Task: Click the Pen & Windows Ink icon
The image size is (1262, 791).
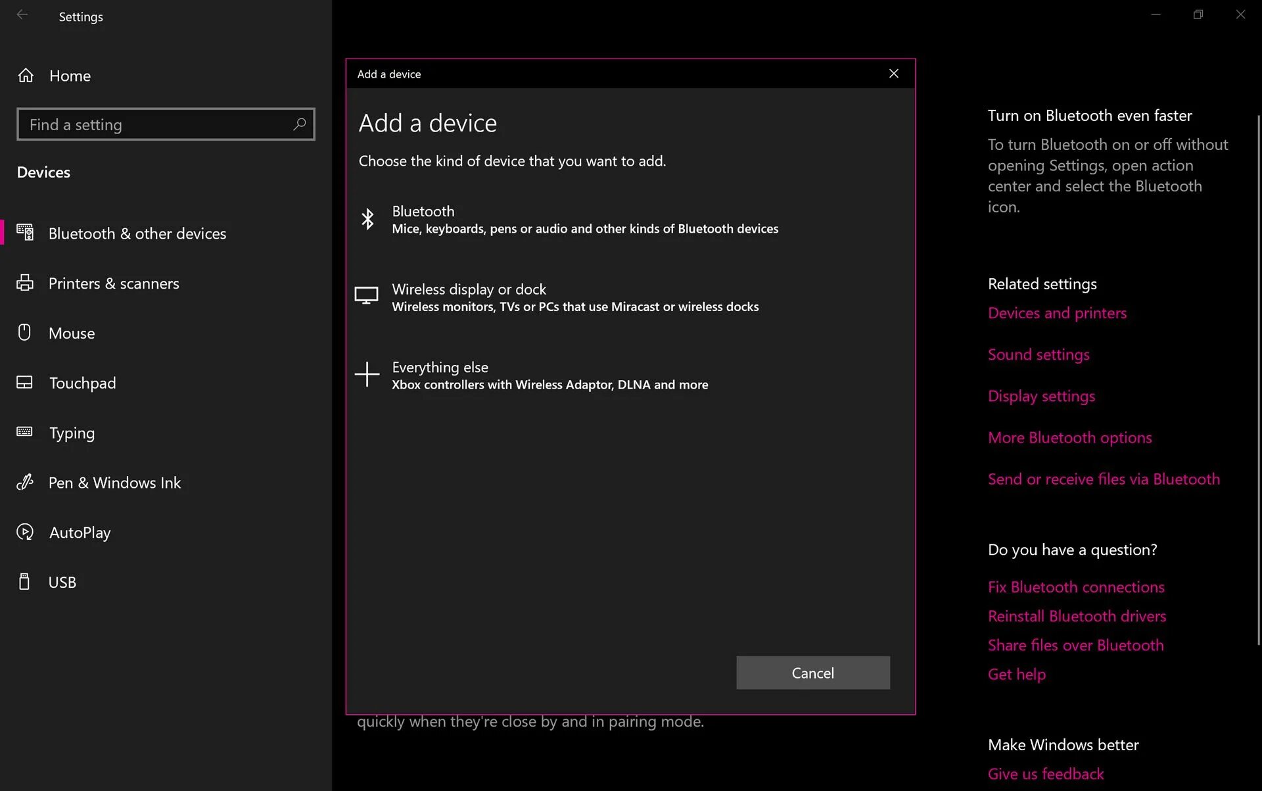Action: click(25, 483)
